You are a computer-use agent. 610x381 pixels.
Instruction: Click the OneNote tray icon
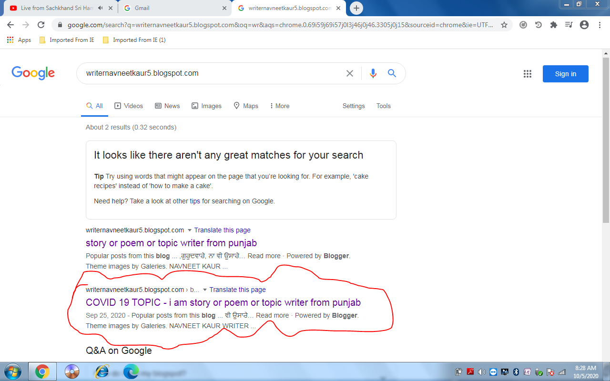528,372
